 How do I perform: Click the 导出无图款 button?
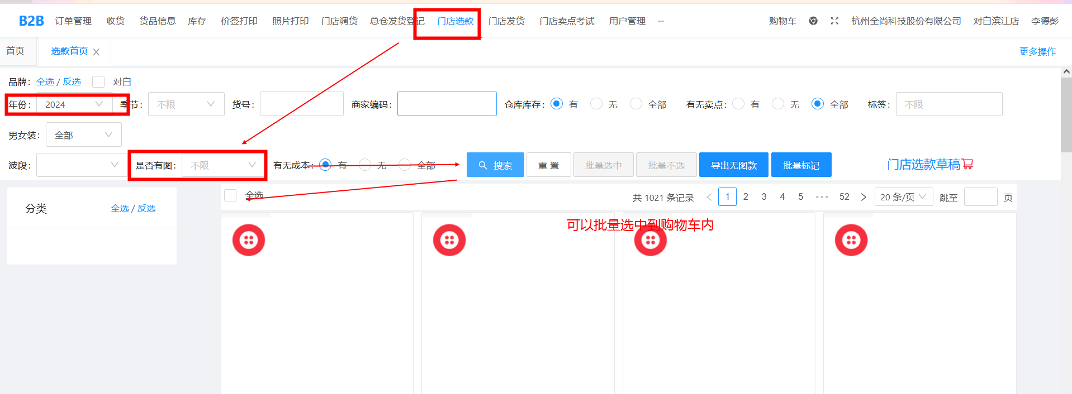tap(733, 165)
